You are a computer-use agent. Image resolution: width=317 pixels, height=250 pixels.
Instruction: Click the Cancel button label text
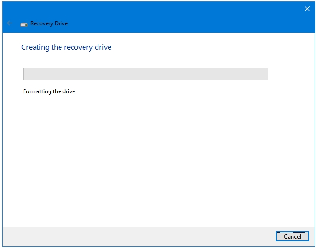[293, 236]
